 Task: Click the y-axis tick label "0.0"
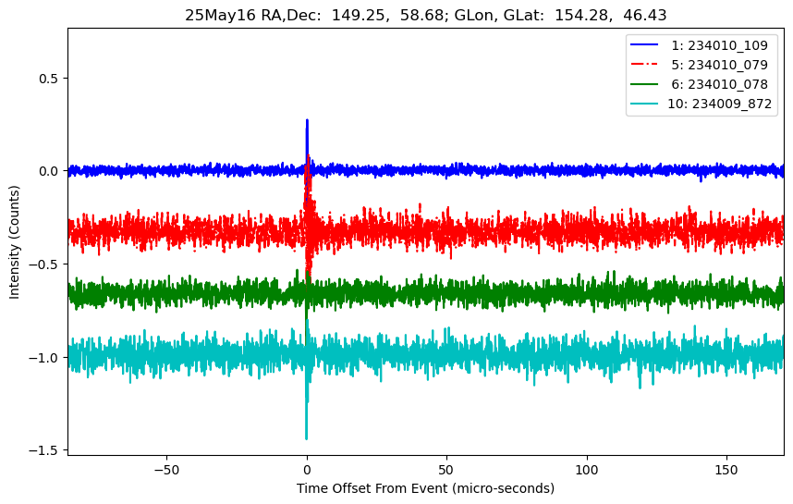click(49, 171)
